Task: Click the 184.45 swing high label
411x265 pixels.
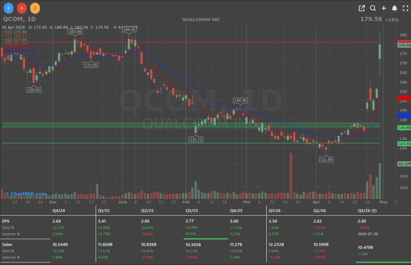Action: [x=129, y=30]
